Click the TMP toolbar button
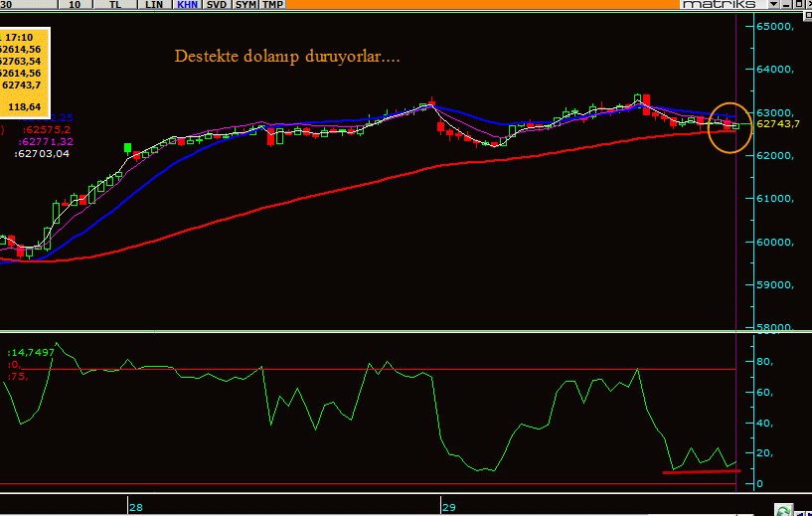The width and height of the screenshot is (812, 516). click(x=272, y=4)
